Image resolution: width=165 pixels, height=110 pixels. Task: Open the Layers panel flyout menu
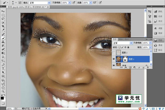(150, 39)
